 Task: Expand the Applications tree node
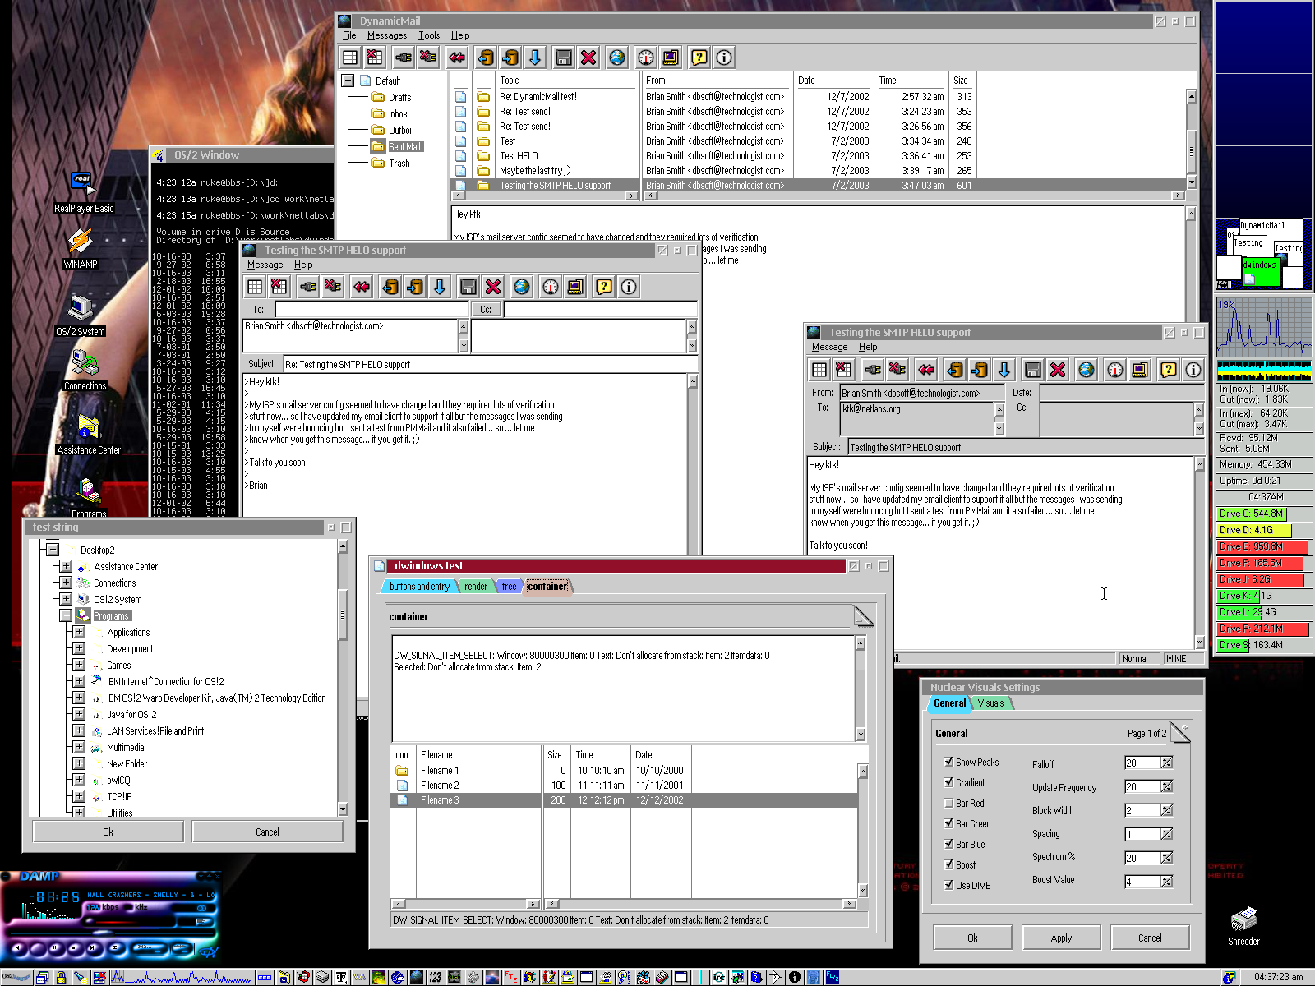(x=79, y=632)
